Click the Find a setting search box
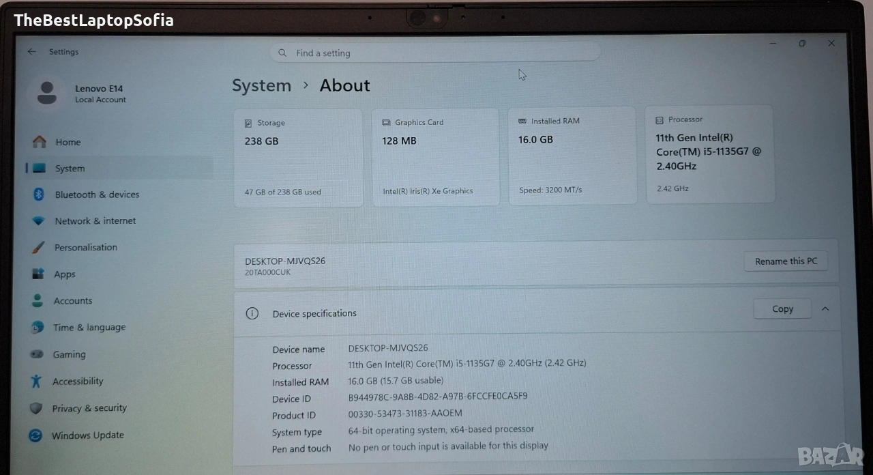Screen dimensions: 873x475 (x=435, y=53)
